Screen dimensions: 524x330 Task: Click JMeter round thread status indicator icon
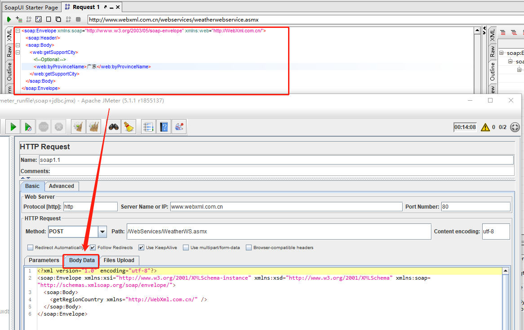coord(515,127)
